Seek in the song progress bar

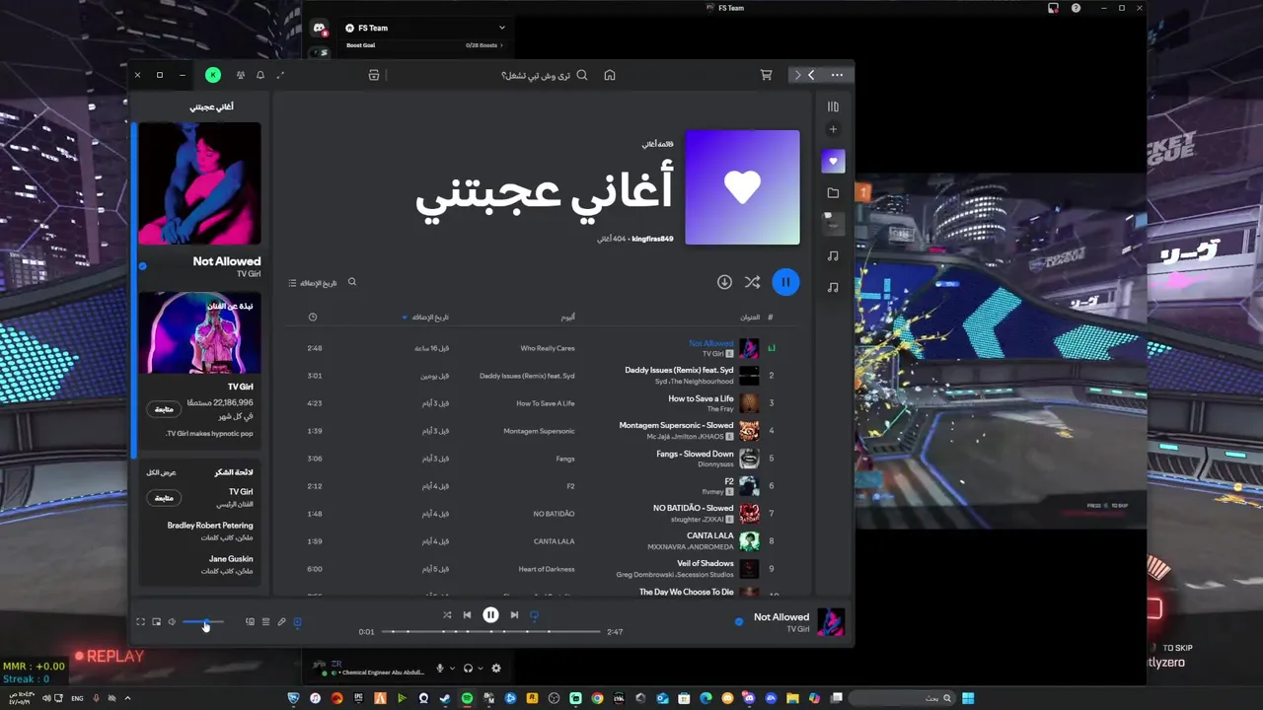point(490,631)
